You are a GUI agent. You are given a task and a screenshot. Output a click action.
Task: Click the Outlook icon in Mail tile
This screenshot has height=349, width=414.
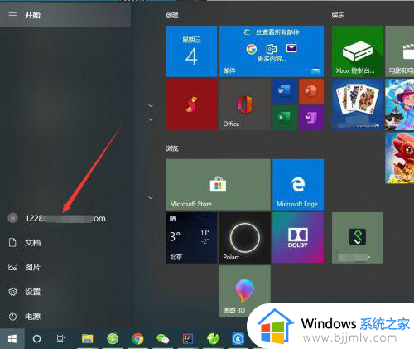(x=272, y=49)
